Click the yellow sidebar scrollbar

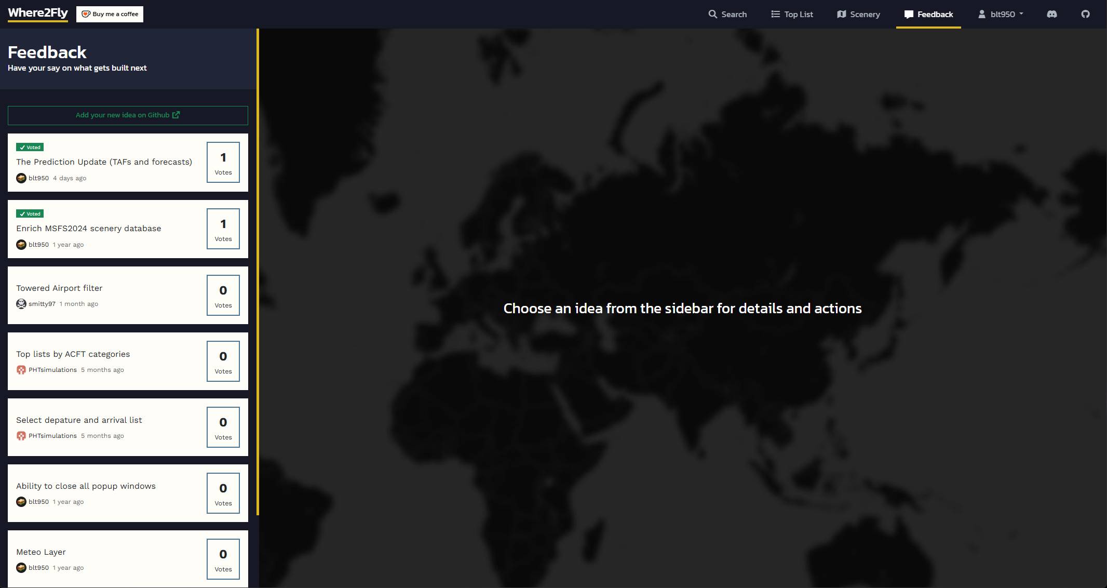(258, 270)
